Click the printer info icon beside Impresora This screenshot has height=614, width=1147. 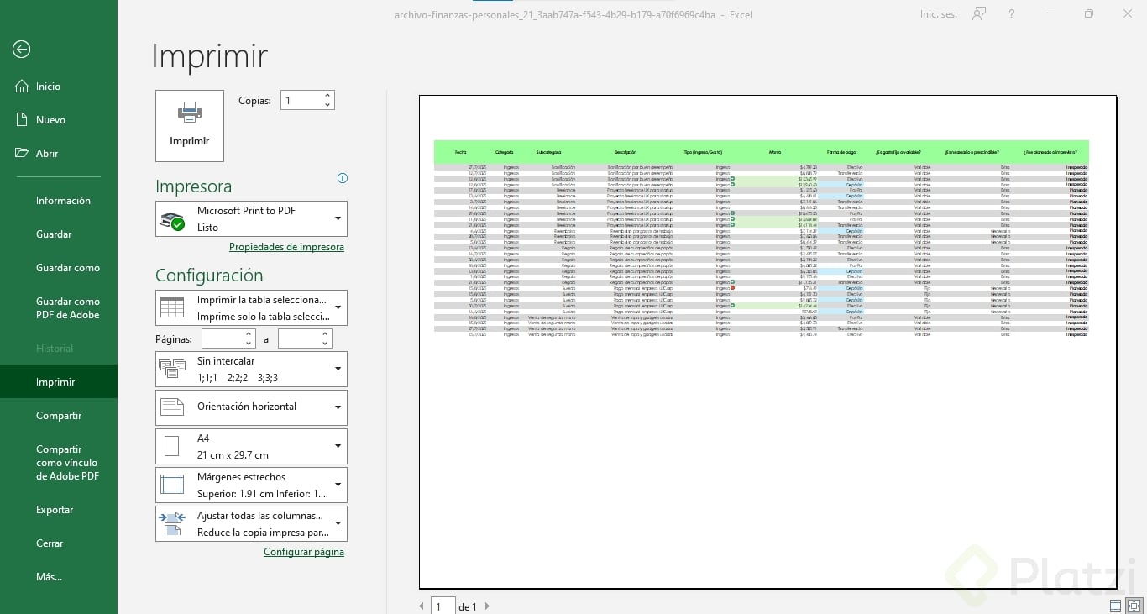click(x=342, y=178)
